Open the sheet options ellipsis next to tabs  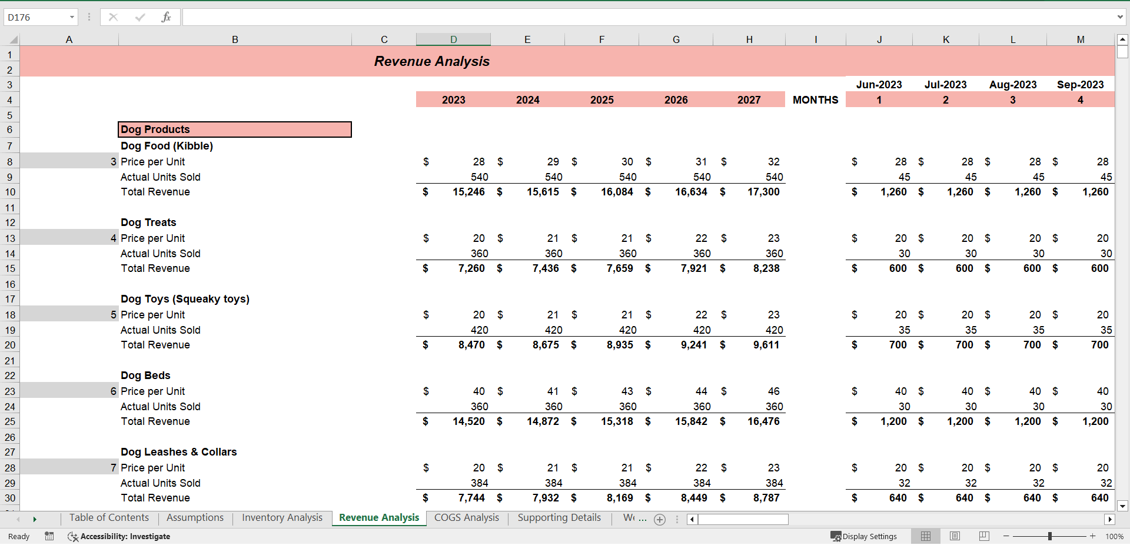pyautogui.click(x=677, y=519)
